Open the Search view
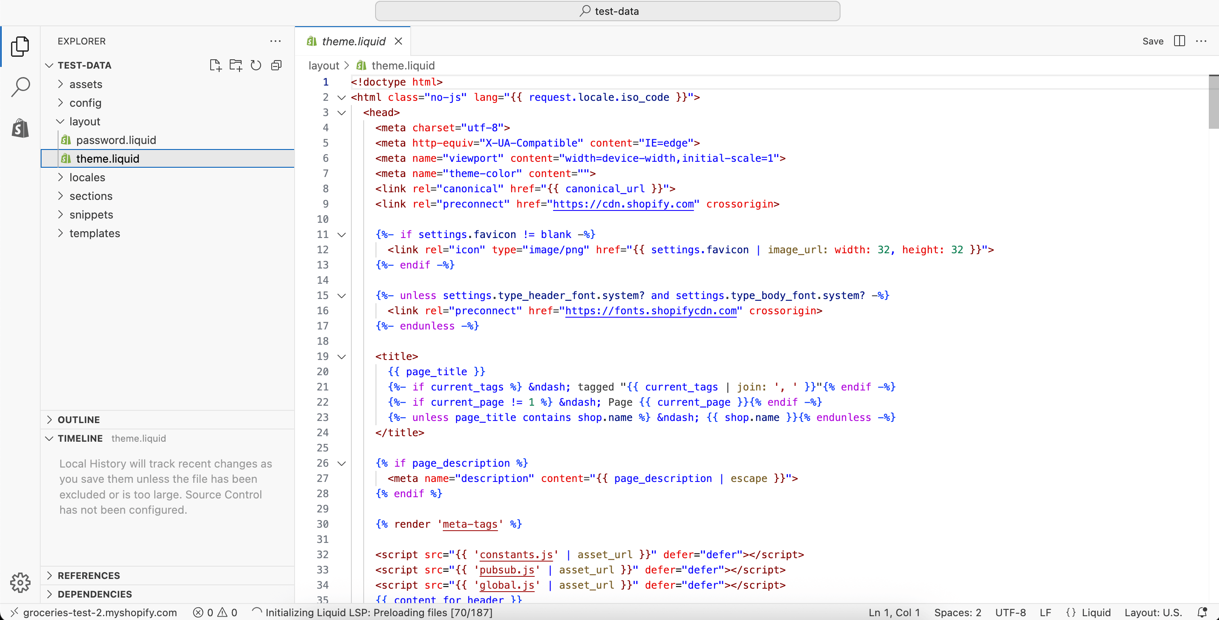Viewport: 1219px width, 620px height. pos(20,86)
